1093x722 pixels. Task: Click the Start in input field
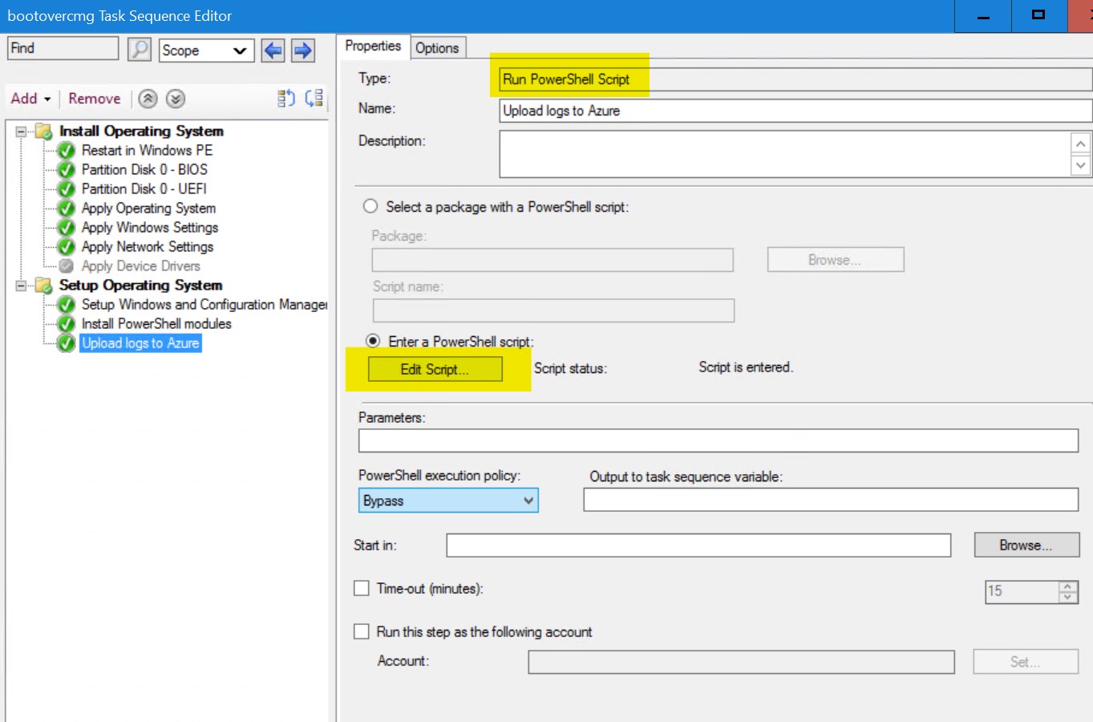tap(698, 546)
